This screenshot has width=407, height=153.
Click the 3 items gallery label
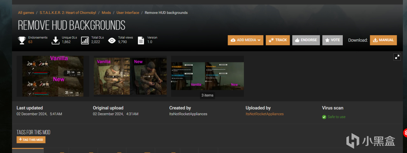207,95
